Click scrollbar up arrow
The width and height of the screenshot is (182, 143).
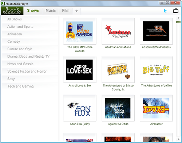[x=178, y=18]
